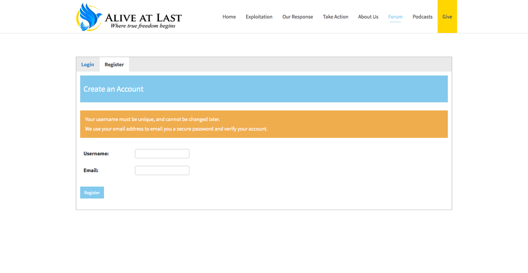Focus the Username input field

(x=162, y=154)
